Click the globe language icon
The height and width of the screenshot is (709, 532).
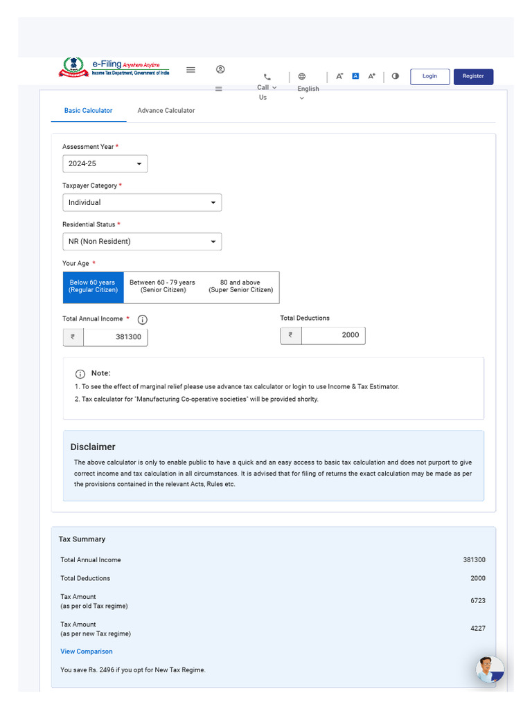point(302,76)
